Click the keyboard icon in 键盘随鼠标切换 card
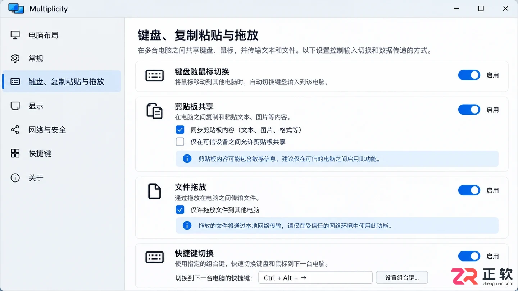518x291 pixels. [x=155, y=75]
